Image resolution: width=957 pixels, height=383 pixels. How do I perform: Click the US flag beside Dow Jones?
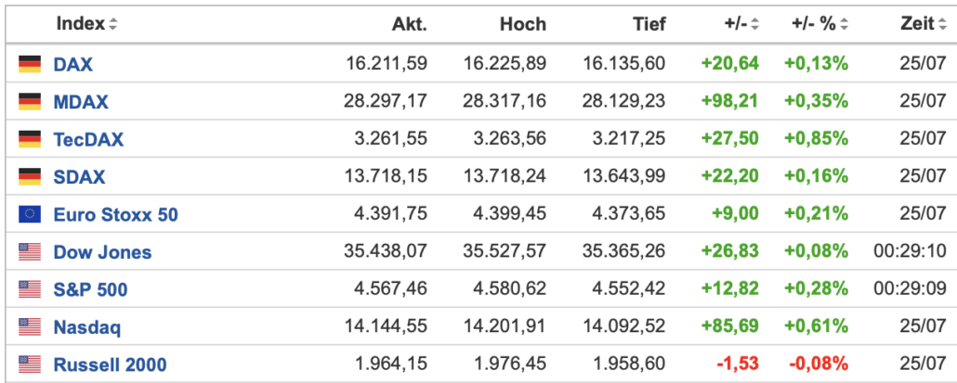[x=30, y=252]
